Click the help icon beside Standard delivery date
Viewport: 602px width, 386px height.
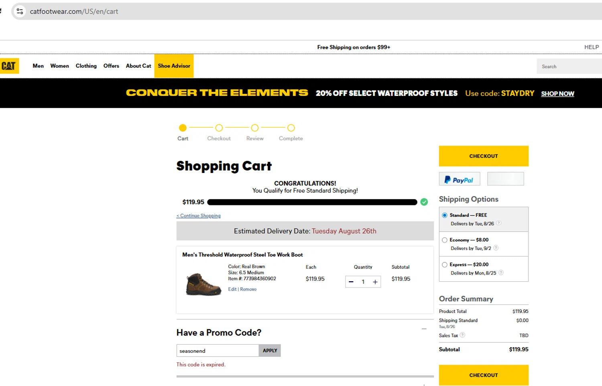498,223
